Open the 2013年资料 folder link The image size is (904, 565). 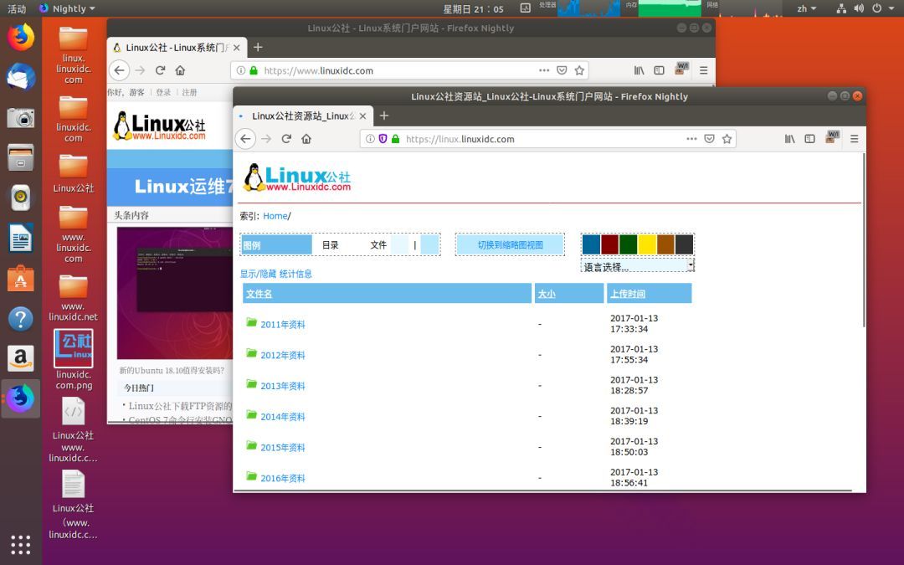283,386
